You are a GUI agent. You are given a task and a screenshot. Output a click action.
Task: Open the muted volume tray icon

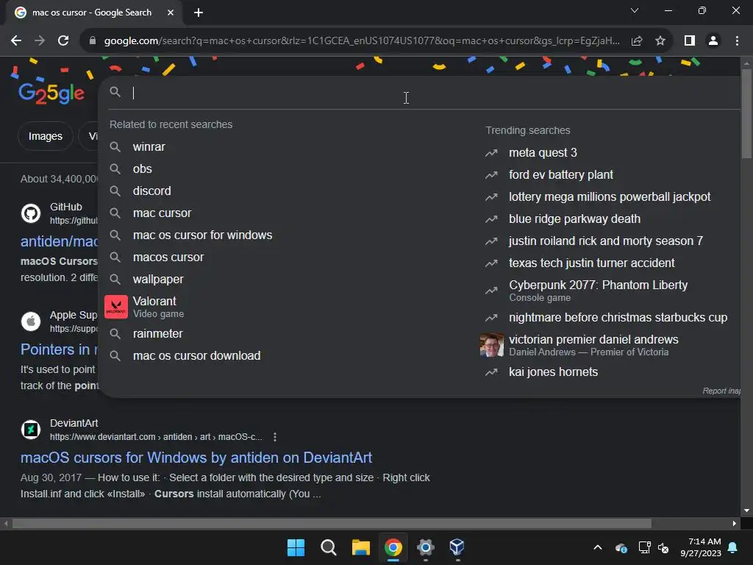(663, 547)
